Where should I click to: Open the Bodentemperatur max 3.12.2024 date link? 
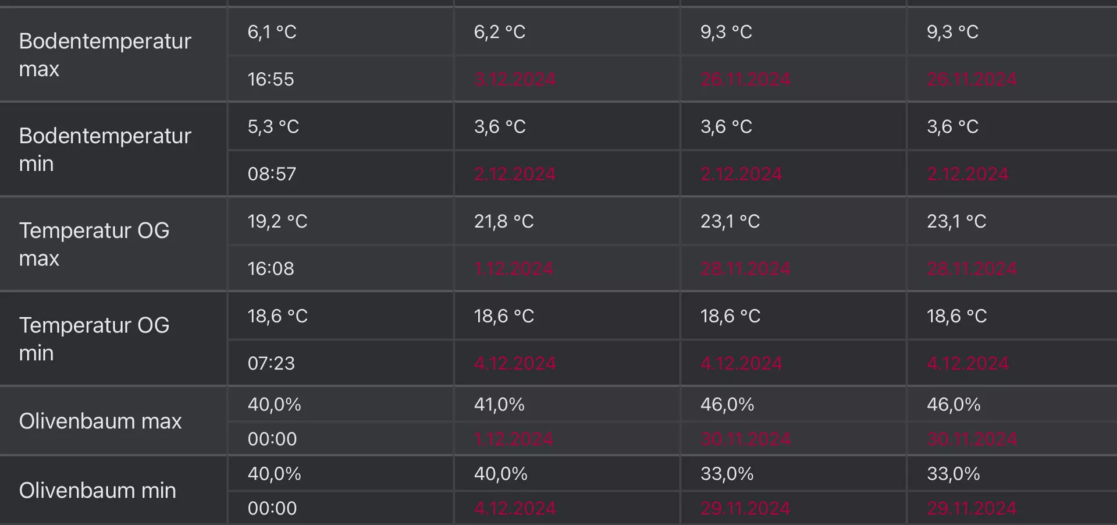coord(514,79)
